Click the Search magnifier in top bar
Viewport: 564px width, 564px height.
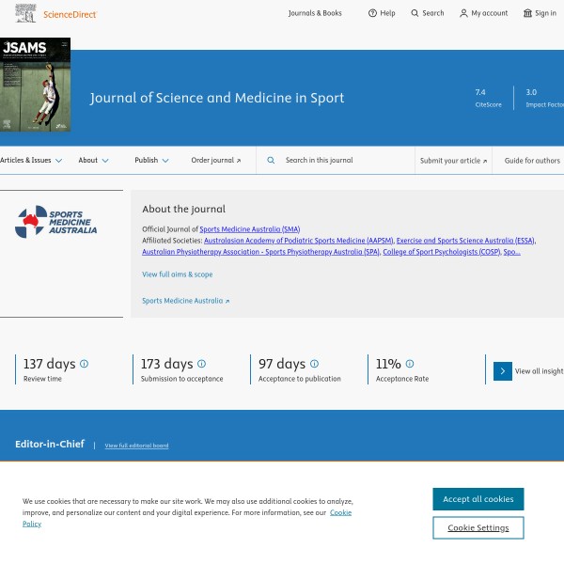tap(415, 13)
